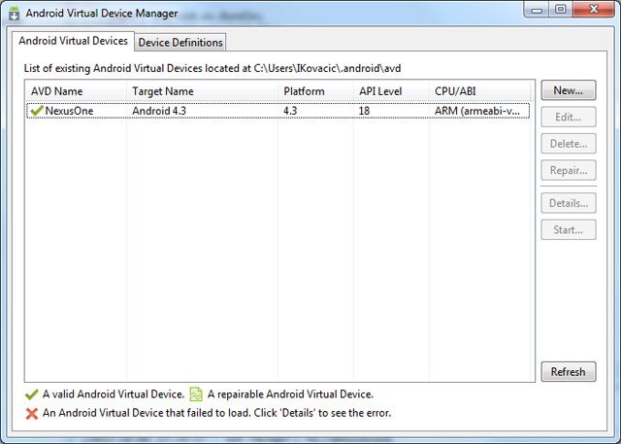Maximize the Device Manager window

[x=561, y=10]
